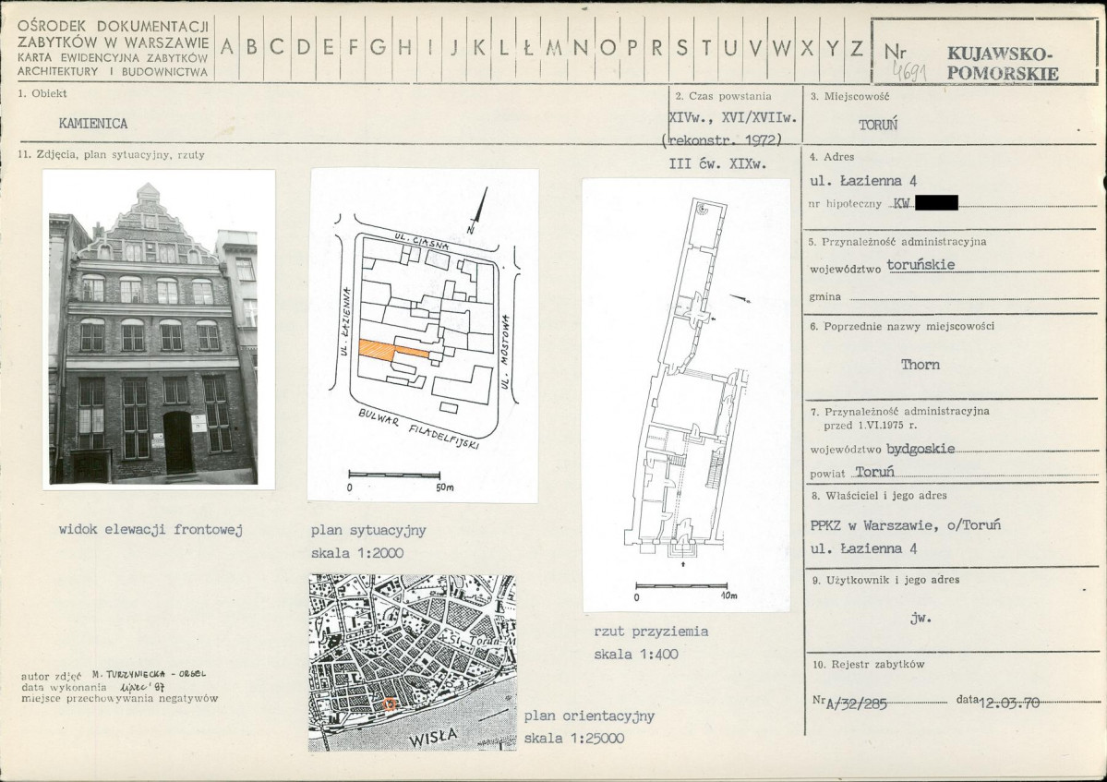
Task: Click the KAMIENICA object name
Action: pyautogui.click(x=93, y=123)
